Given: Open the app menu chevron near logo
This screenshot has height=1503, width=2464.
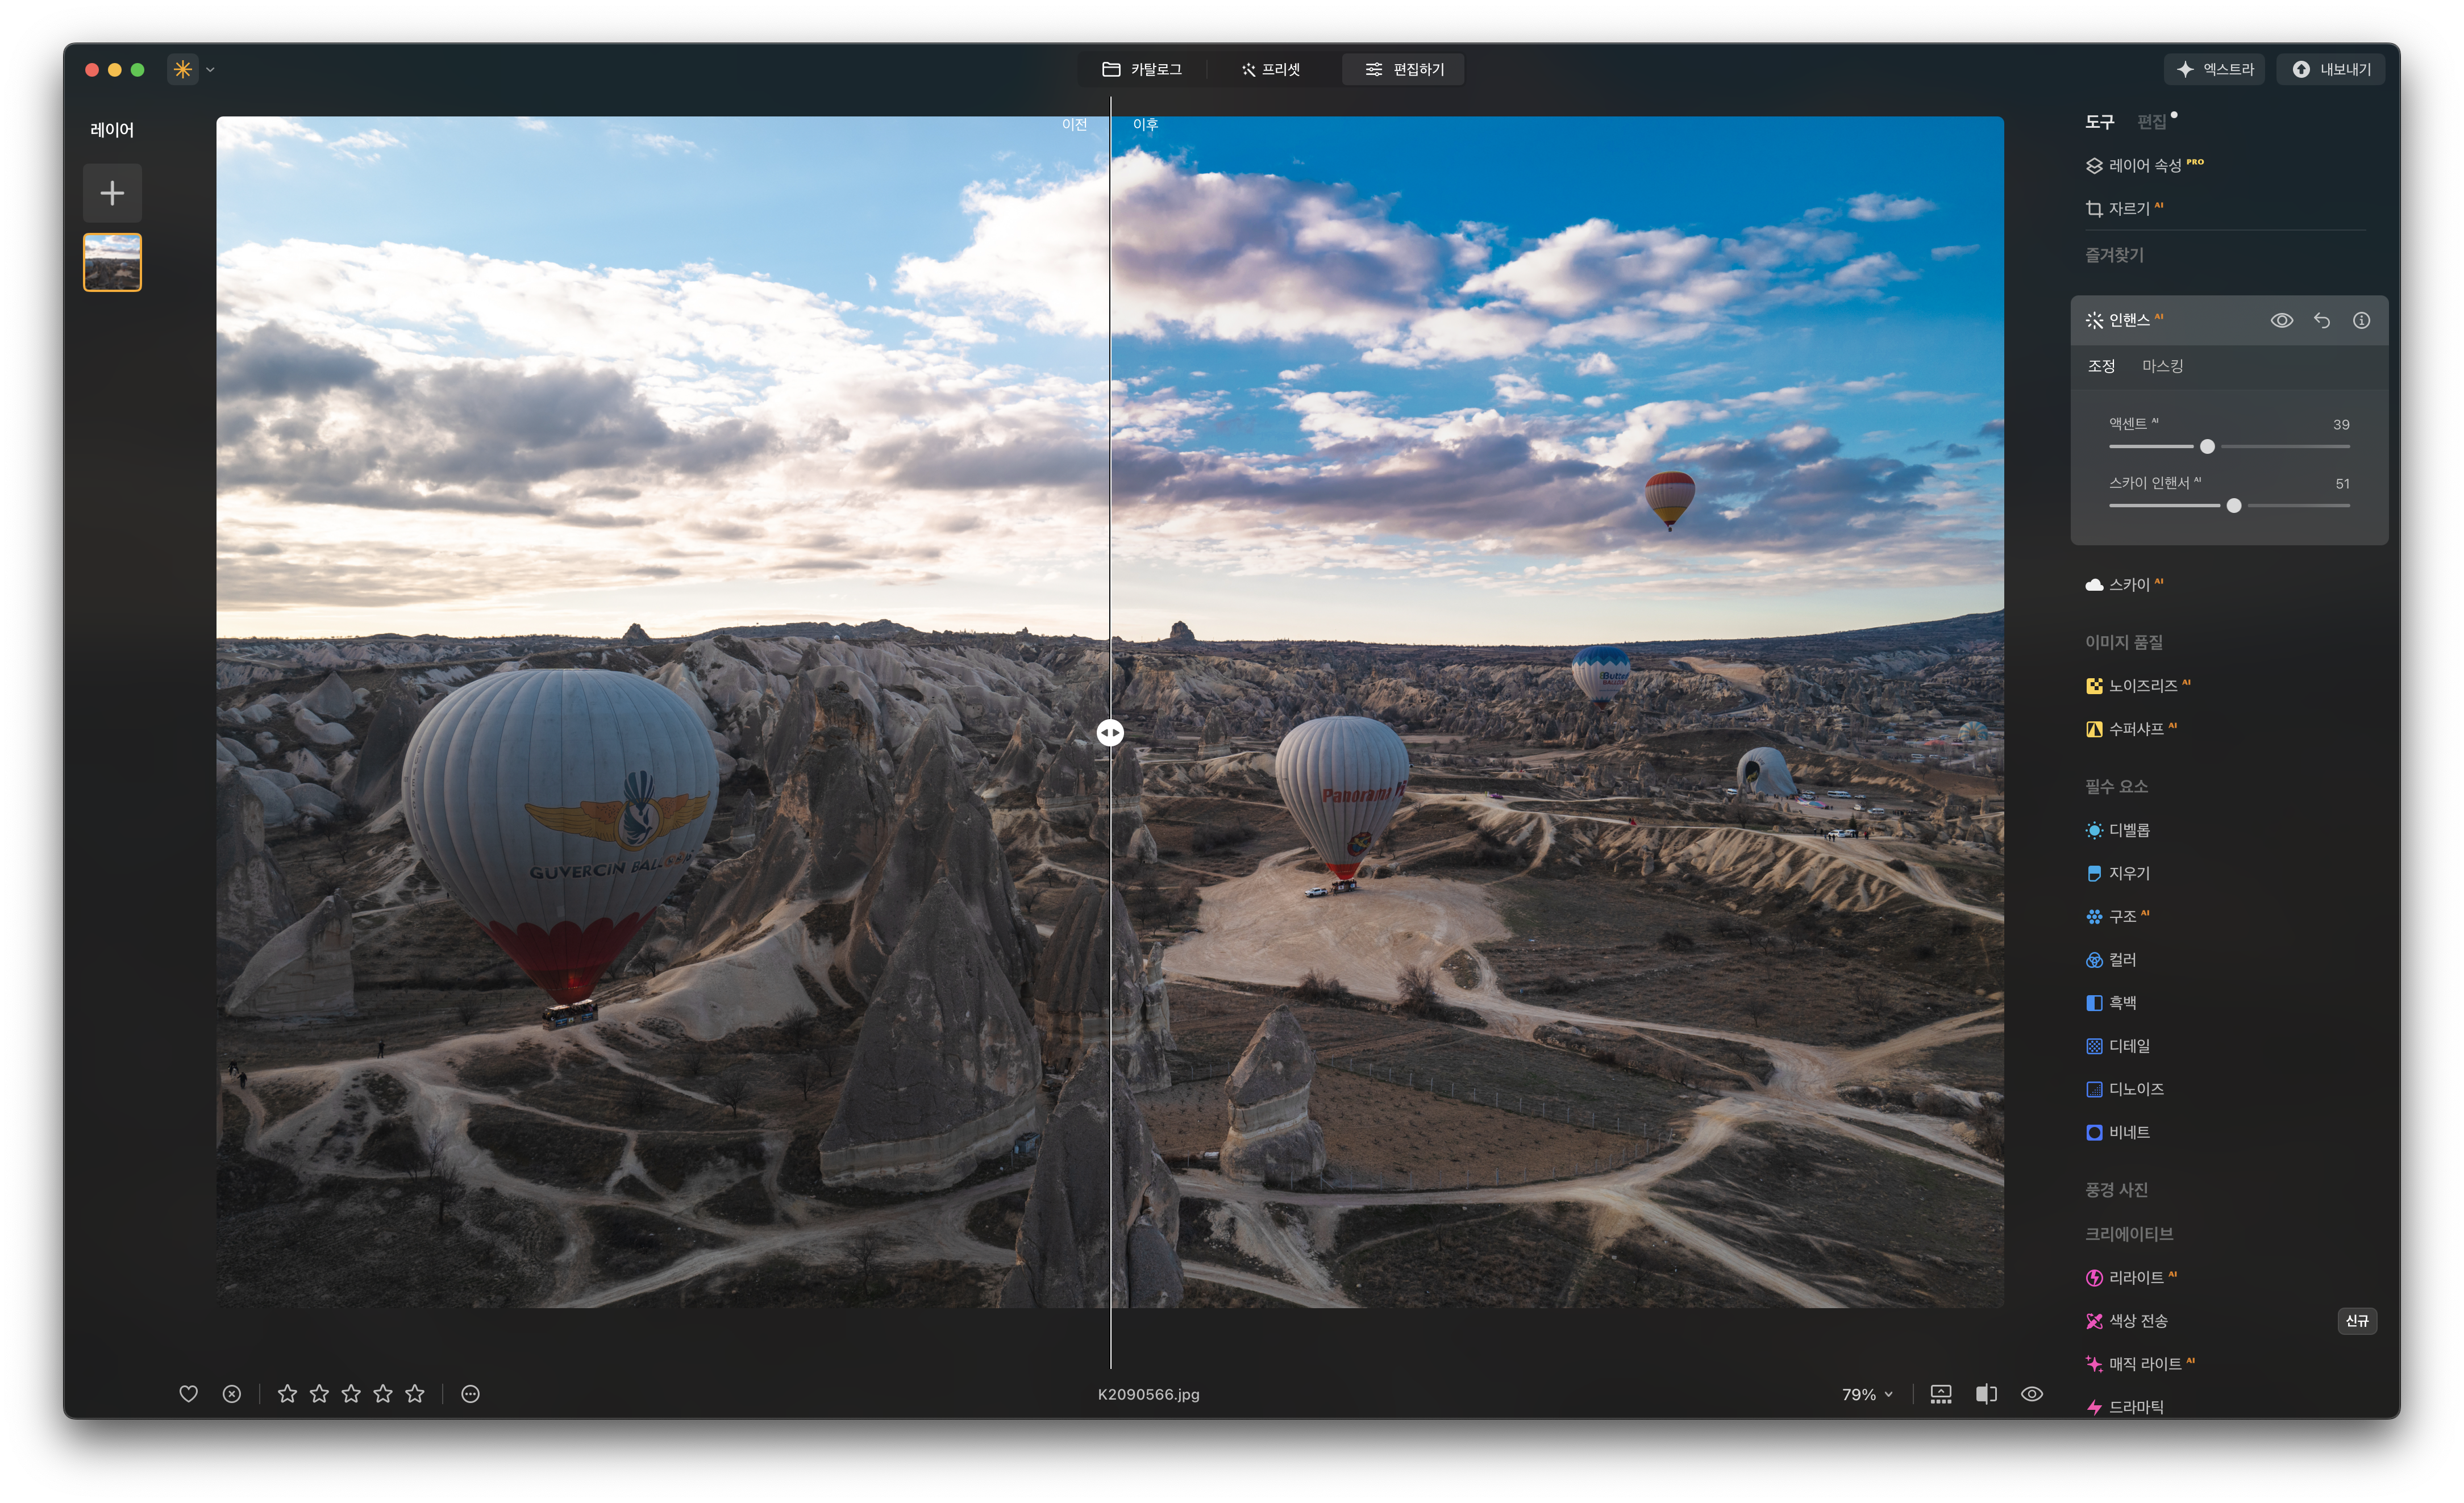Looking at the screenshot, I should (210, 69).
